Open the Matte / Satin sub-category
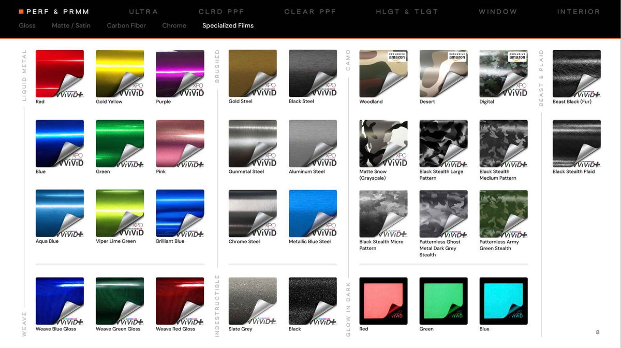 [x=71, y=25]
